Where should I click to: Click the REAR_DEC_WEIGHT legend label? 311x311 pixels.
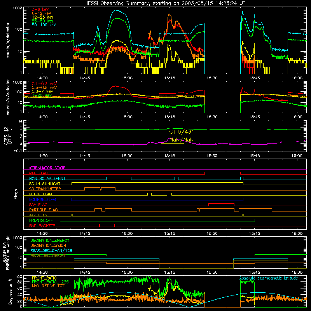point(47,256)
